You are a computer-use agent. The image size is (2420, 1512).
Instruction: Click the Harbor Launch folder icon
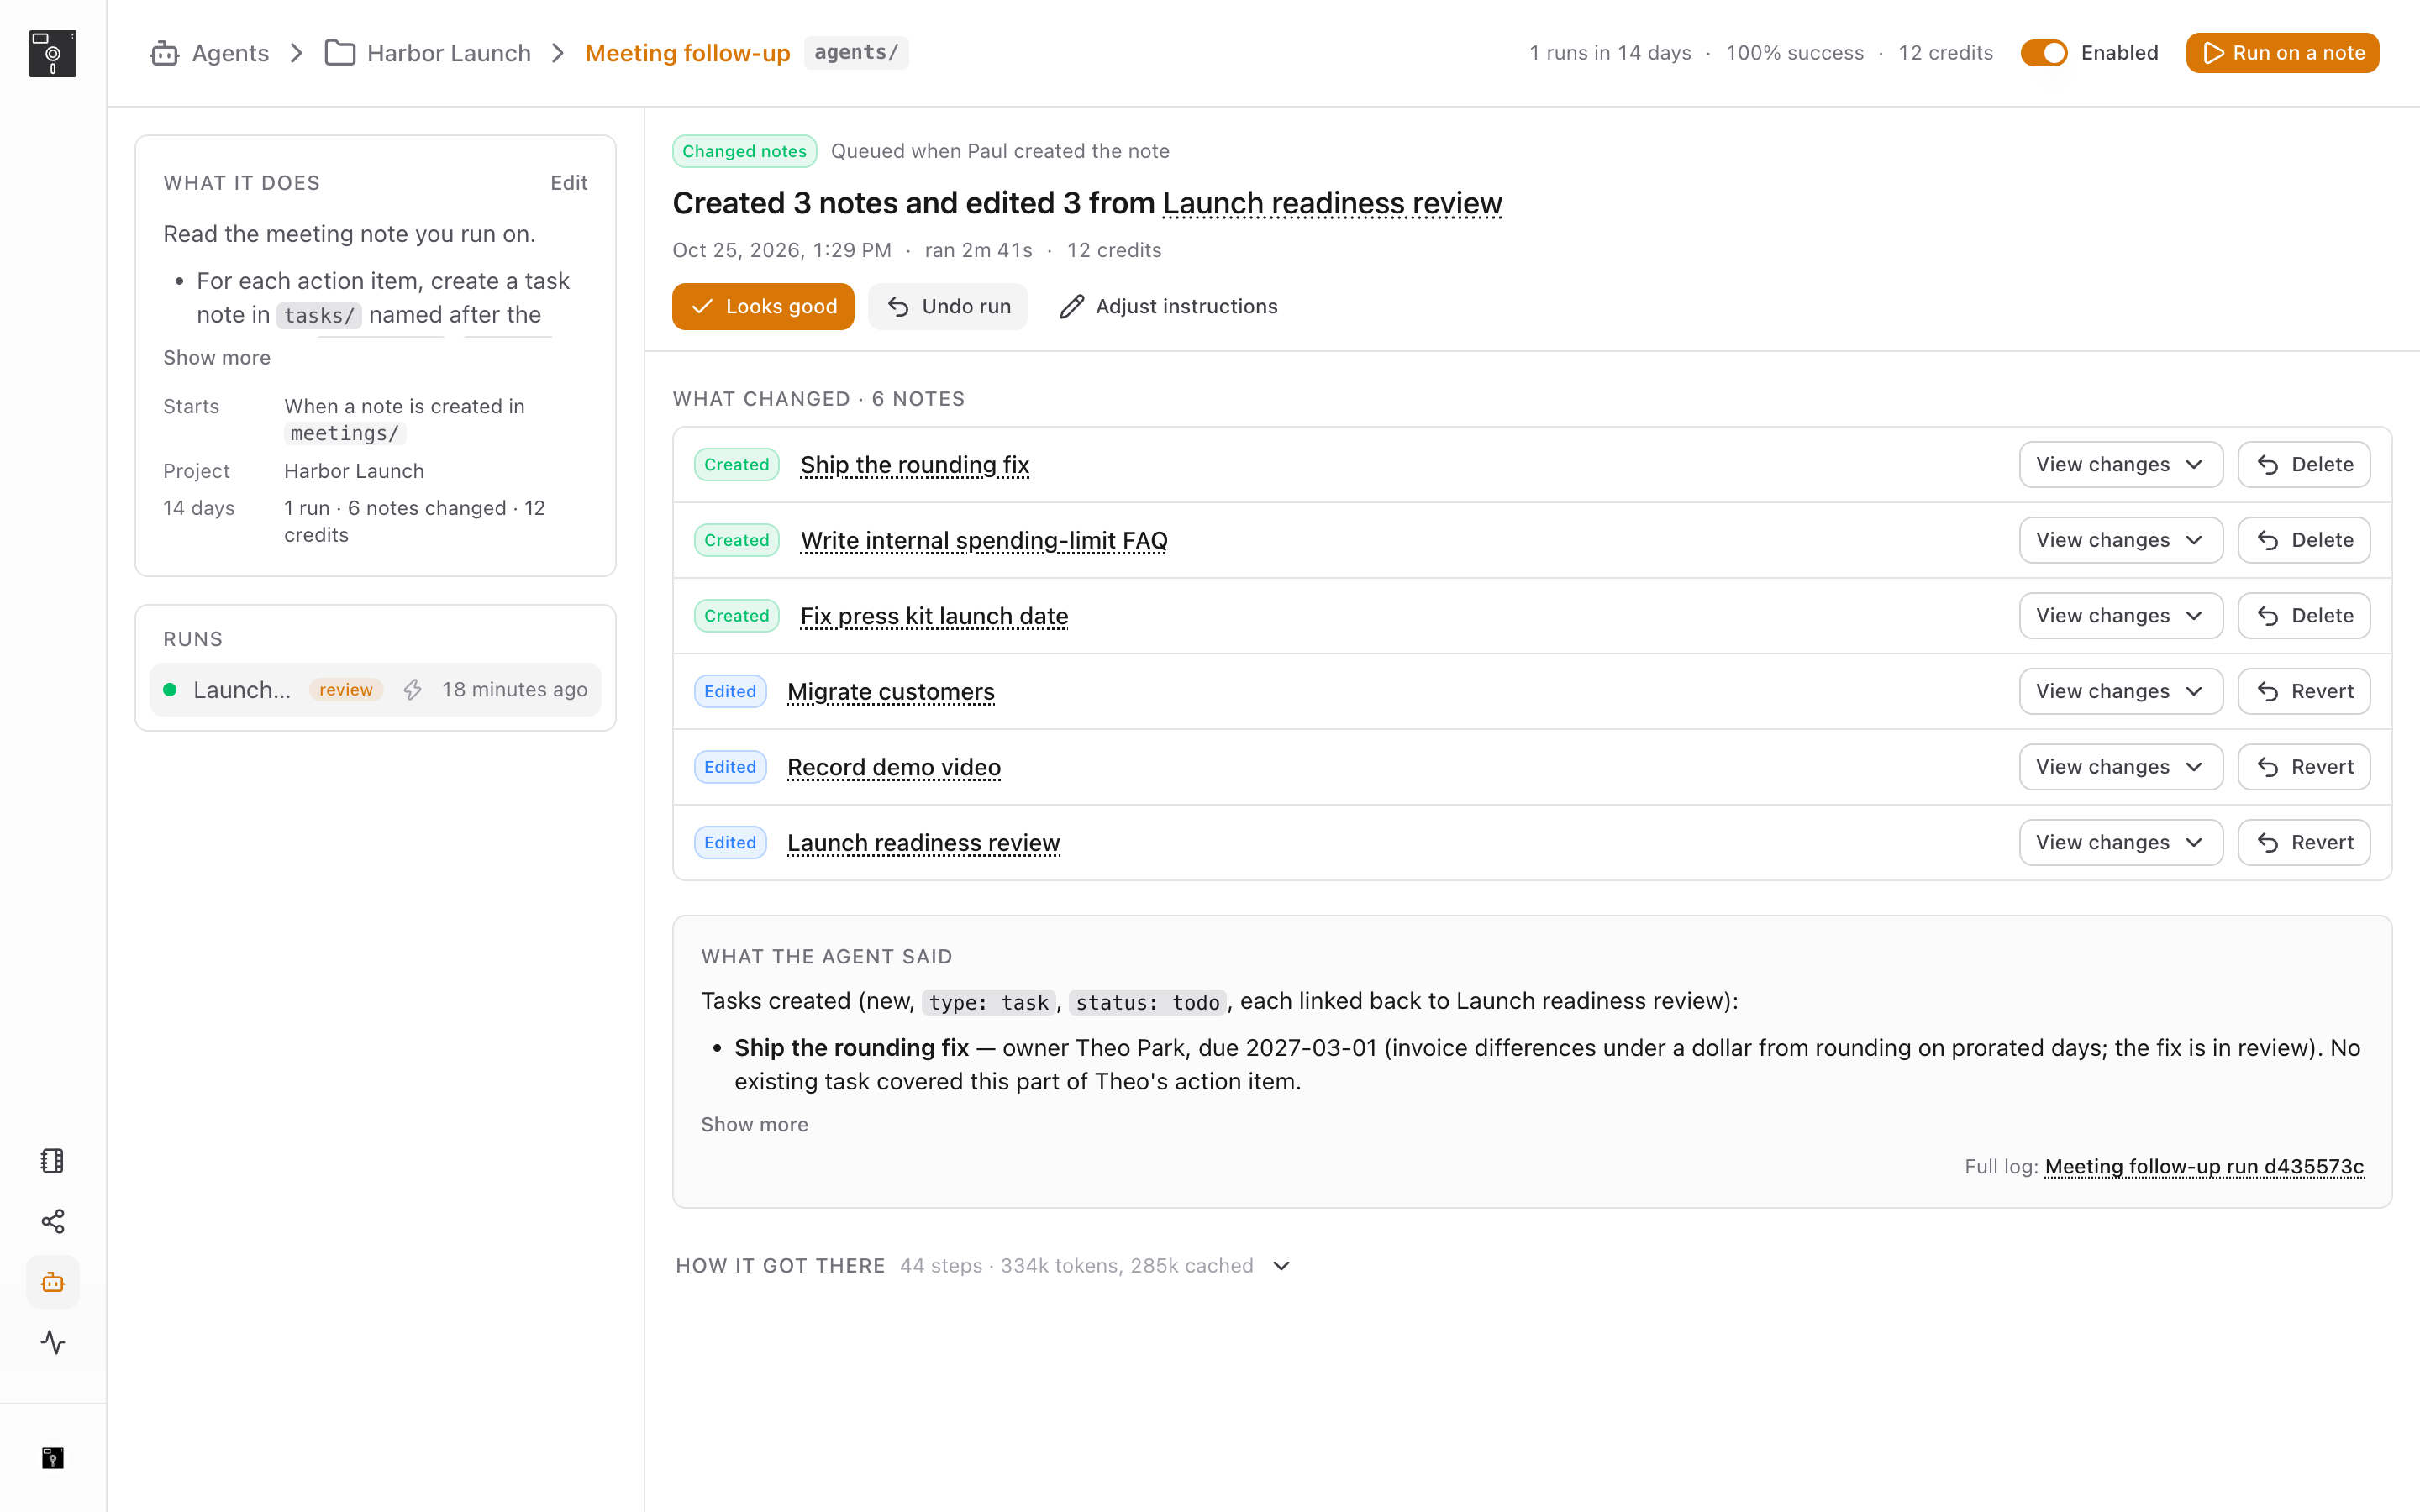coord(340,53)
